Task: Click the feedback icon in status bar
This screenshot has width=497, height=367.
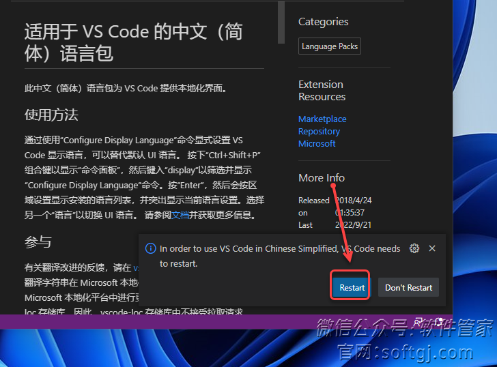Action: pos(418,322)
